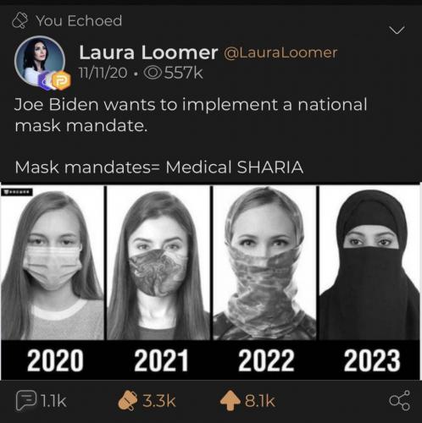This screenshot has width=422, height=423.
Task: Open the Laura Loomer display name
Action: (x=148, y=52)
